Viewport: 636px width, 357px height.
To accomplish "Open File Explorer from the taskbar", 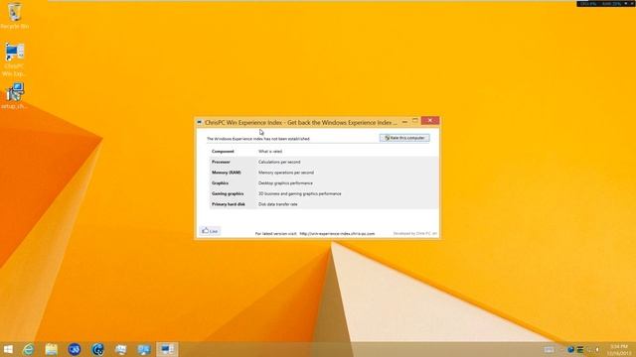I will [51, 349].
